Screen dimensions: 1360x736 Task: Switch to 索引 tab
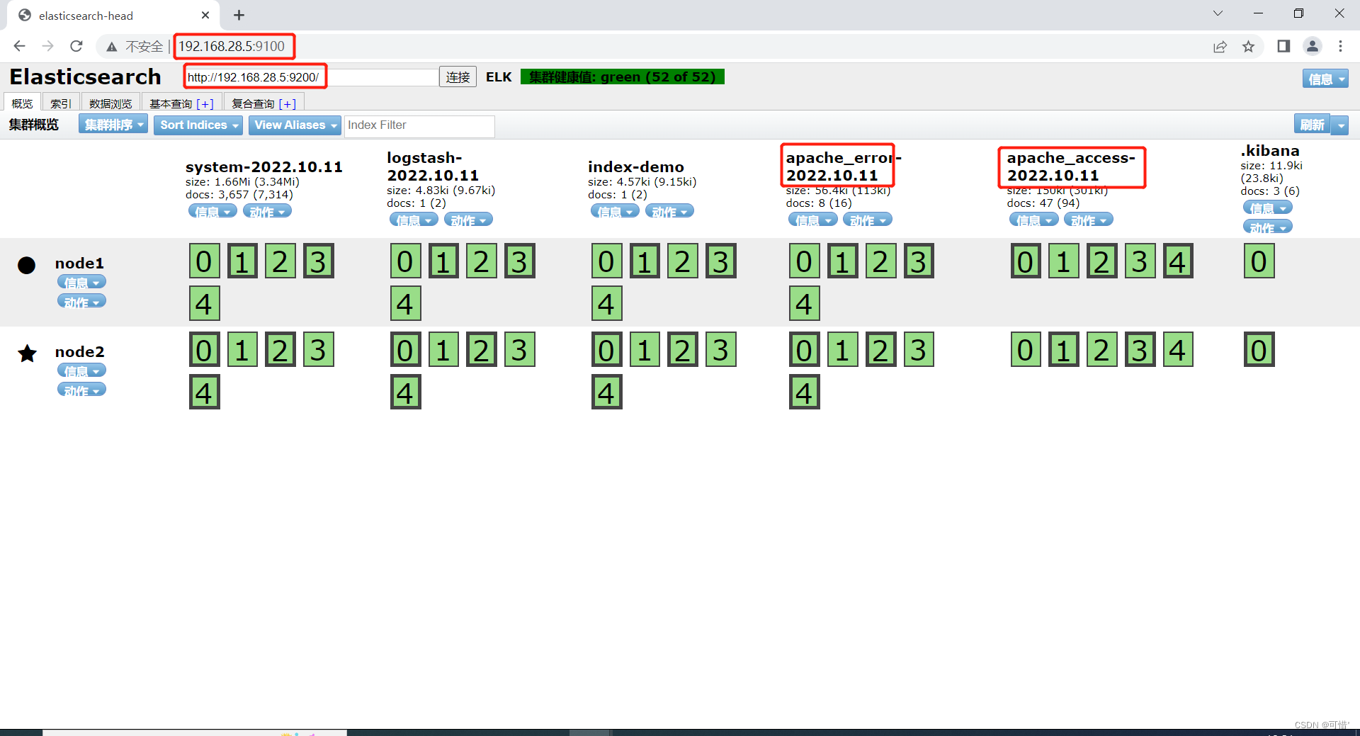pyautogui.click(x=61, y=103)
